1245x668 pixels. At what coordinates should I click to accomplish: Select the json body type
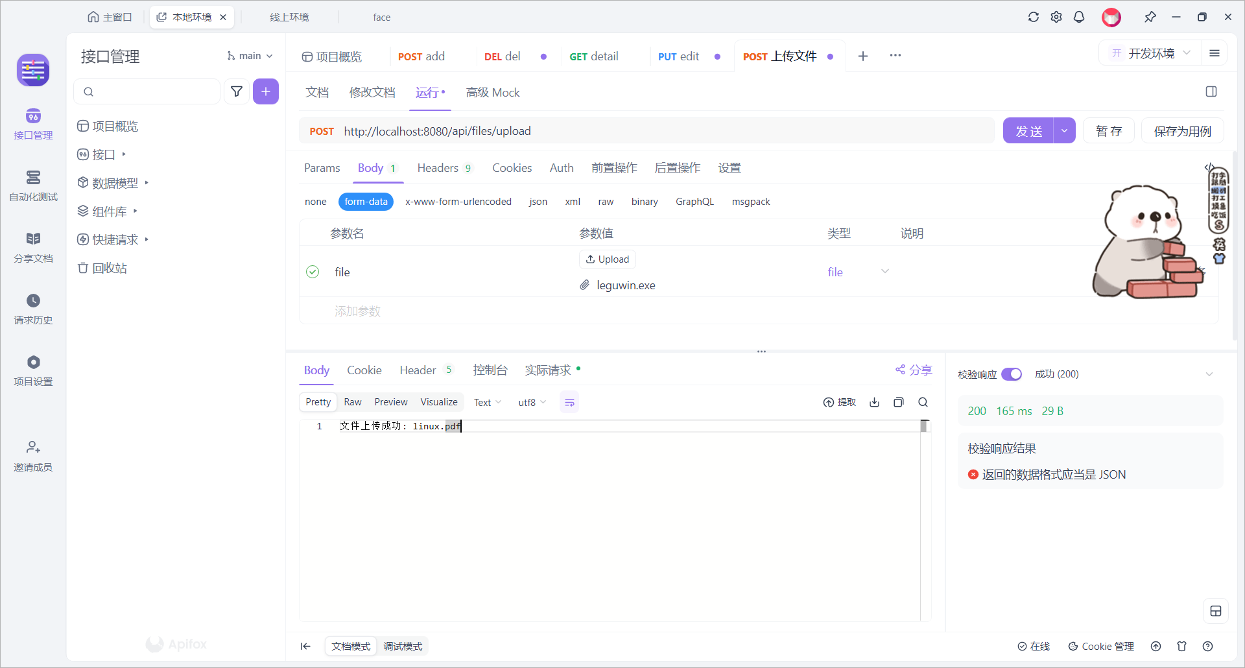point(538,202)
